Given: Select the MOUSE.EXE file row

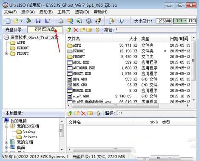Looking at the screenshot, I should pos(128,91).
